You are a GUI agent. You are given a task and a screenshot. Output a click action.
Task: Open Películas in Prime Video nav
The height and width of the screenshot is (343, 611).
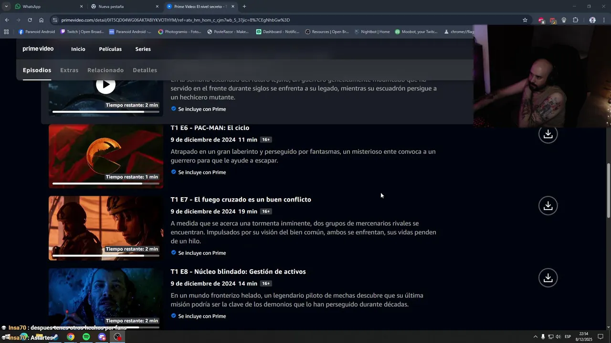pyautogui.click(x=110, y=49)
